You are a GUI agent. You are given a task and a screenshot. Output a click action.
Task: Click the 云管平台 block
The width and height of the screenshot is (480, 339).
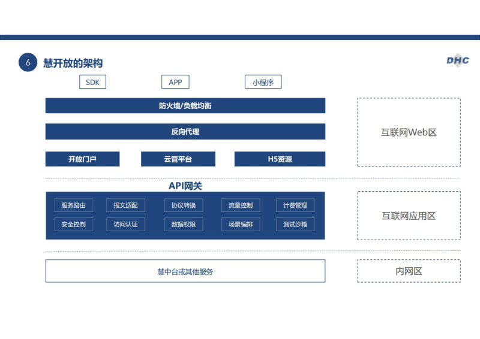[x=178, y=159]
